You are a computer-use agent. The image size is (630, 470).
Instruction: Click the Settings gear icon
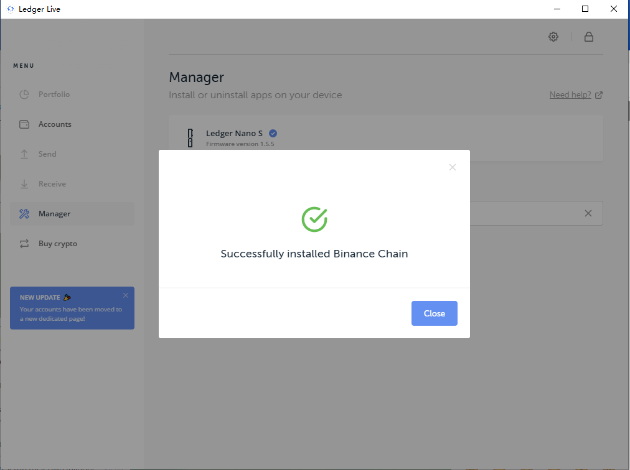553,37
